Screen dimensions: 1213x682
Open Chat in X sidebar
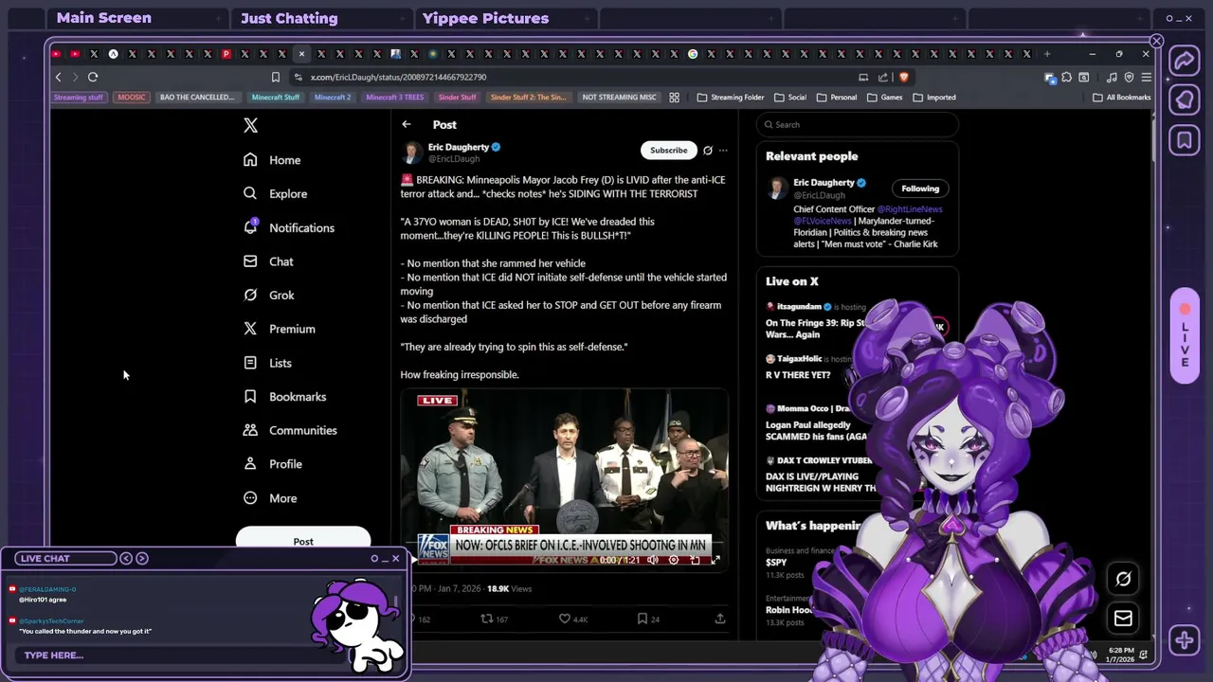tap(268, 261)
